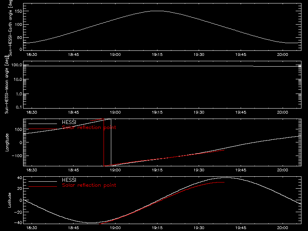Screen dimensions: 308x231
Task: Pick red legend line in Latitude plot
Action: (43, 186)
